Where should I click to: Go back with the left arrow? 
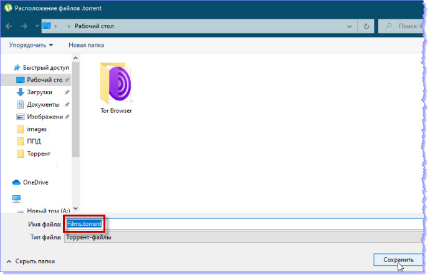pos(9,26)
